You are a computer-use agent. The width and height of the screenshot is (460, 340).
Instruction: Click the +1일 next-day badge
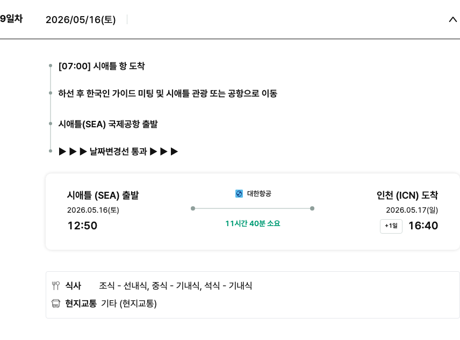[391, 226]
